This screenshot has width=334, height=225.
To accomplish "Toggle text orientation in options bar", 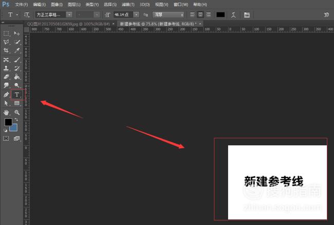I will click(27, 15).
